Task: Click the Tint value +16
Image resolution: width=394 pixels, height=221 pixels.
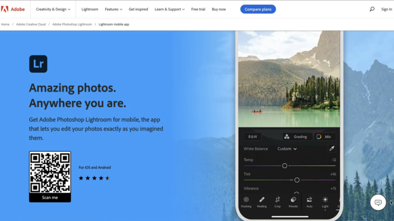Action: click(x=333, y=174)
